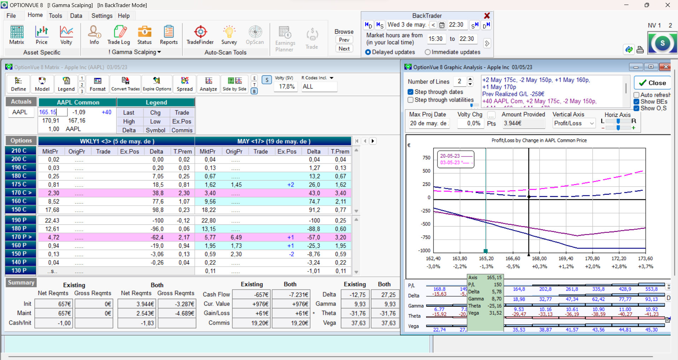
Task: Click the E toggle in Matrix toolbar
Action: [x=254, y=78]
